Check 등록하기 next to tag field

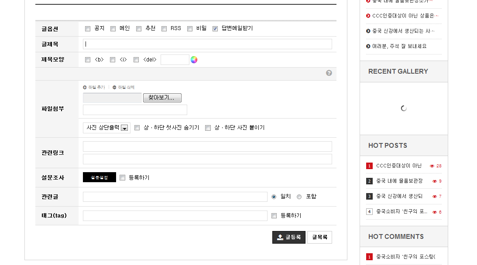point(274,216)
